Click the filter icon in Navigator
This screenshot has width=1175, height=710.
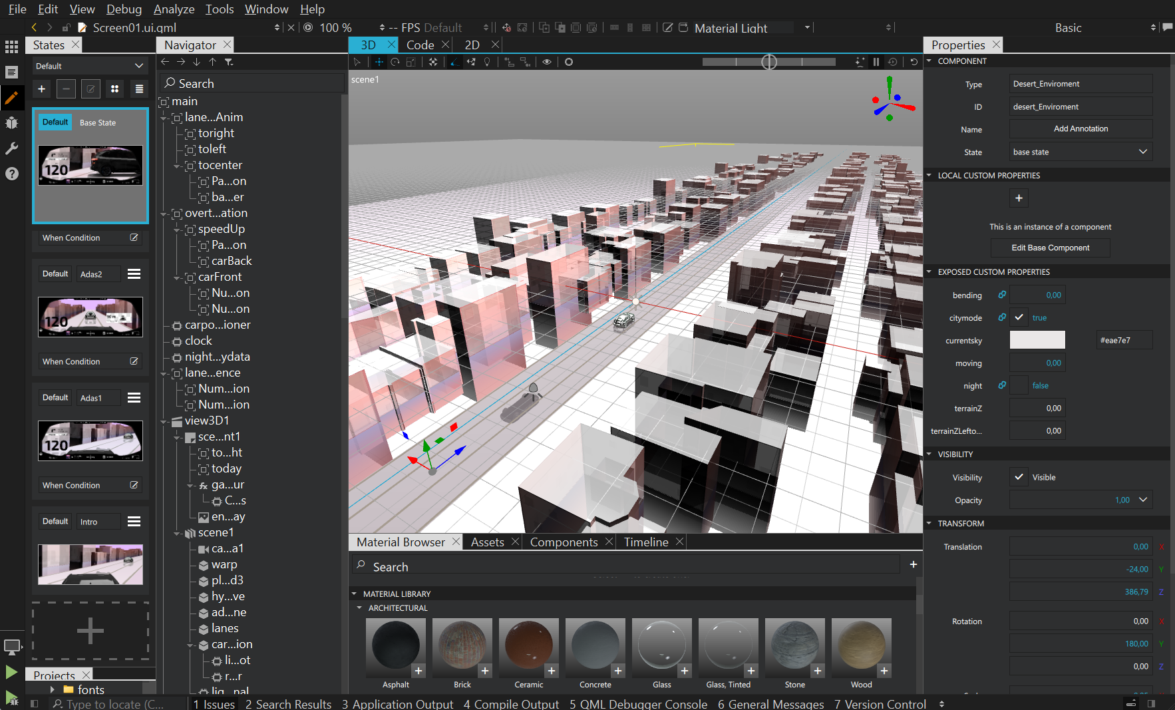(229, 62)
